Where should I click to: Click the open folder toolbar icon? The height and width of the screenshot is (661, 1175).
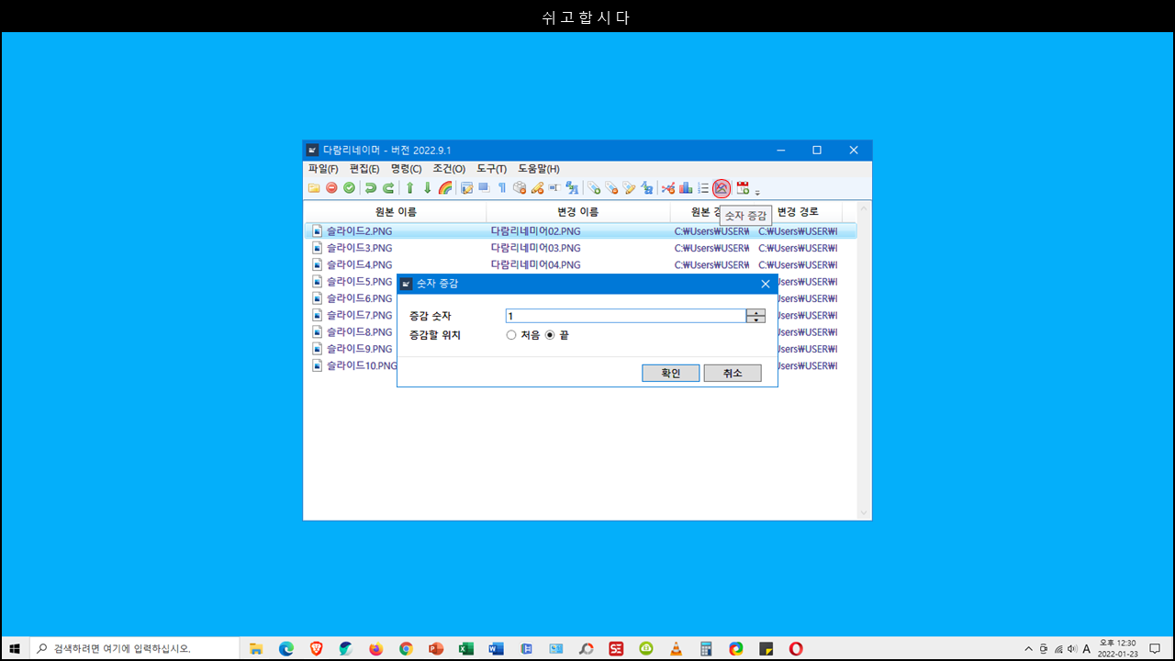coord(313,188)
